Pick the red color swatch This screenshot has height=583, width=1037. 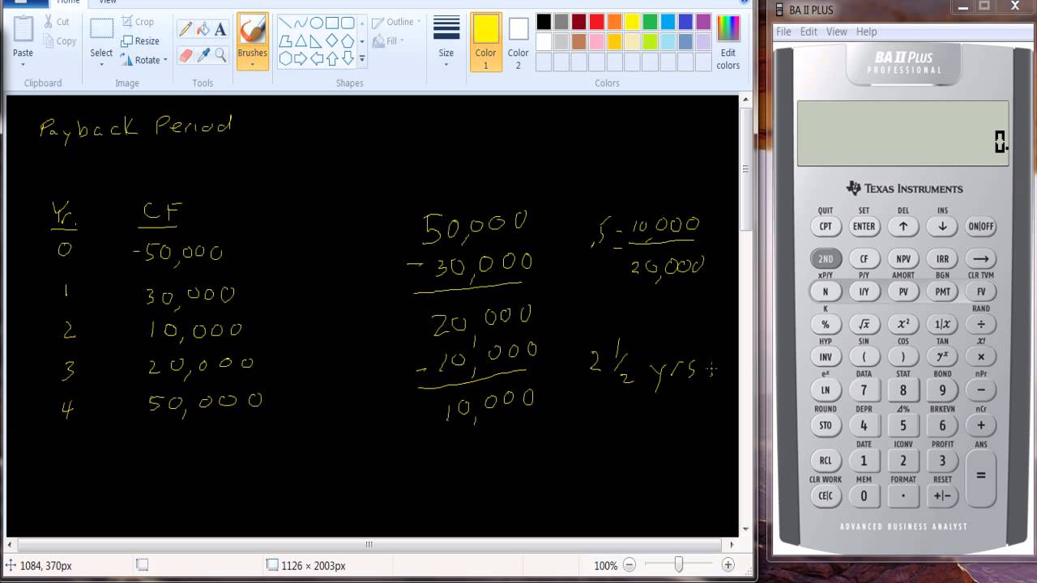coord(596,22)
